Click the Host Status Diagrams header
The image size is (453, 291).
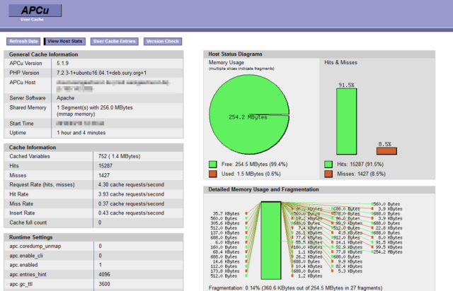[319, 54]
